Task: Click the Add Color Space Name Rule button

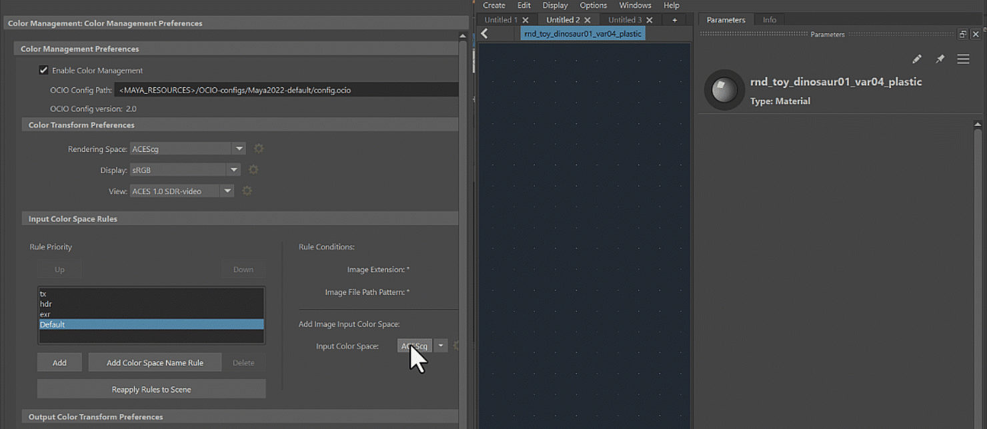Action: click(x=155, y=362)
